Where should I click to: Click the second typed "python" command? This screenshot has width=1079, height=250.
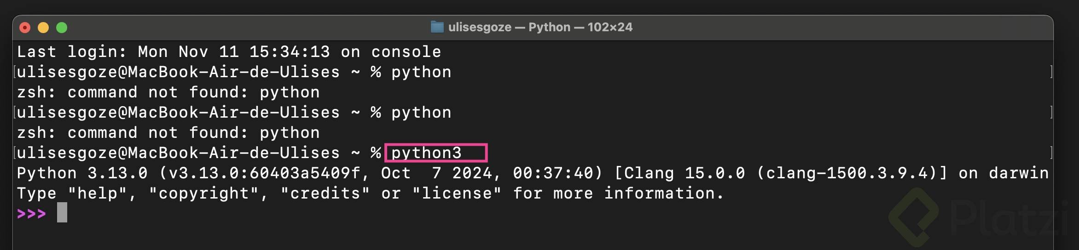click(x=421, y=113)
